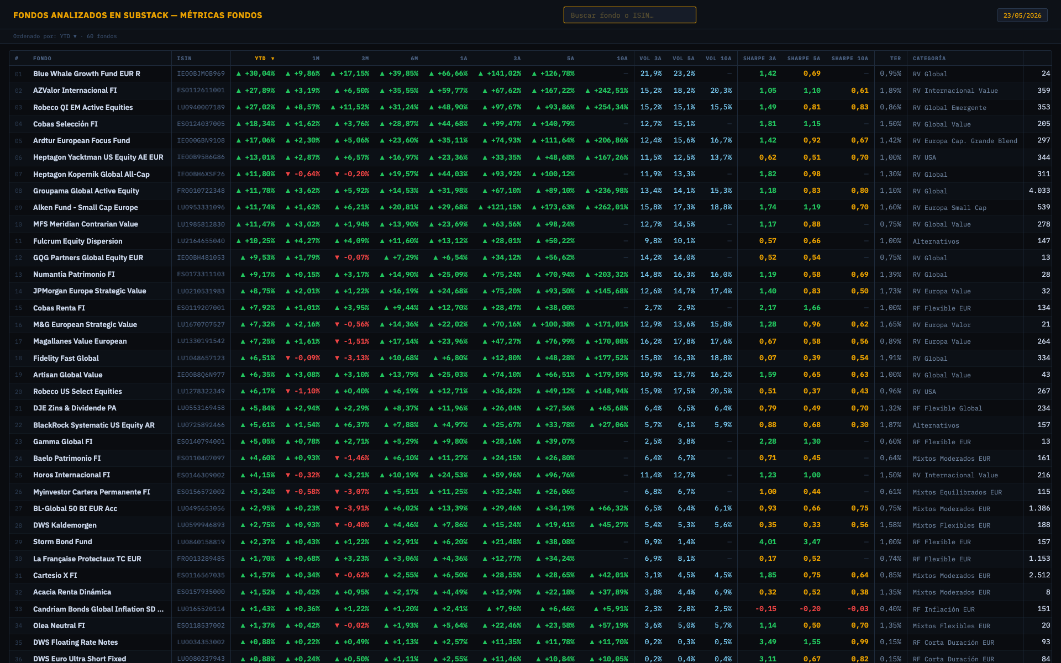Click the 'Buscar fondo o ISIN' search field
The width and height of the screenshot is (1061, 663).
point(629,15)
